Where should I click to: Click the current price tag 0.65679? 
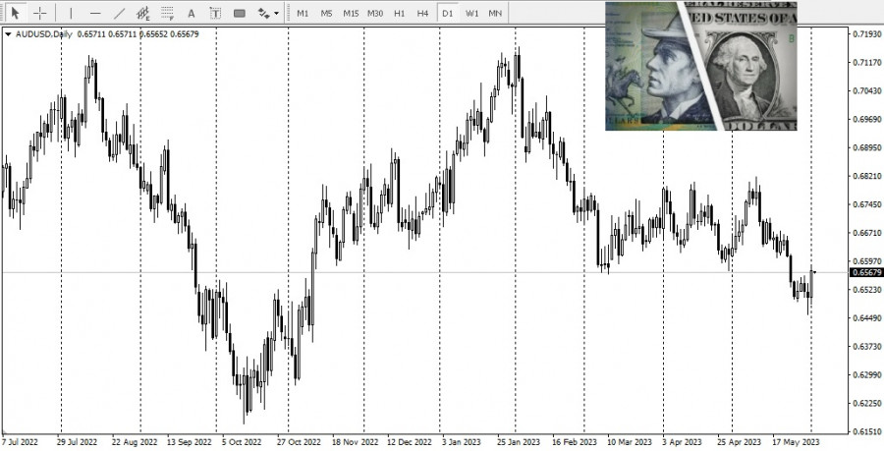[866, 272]
